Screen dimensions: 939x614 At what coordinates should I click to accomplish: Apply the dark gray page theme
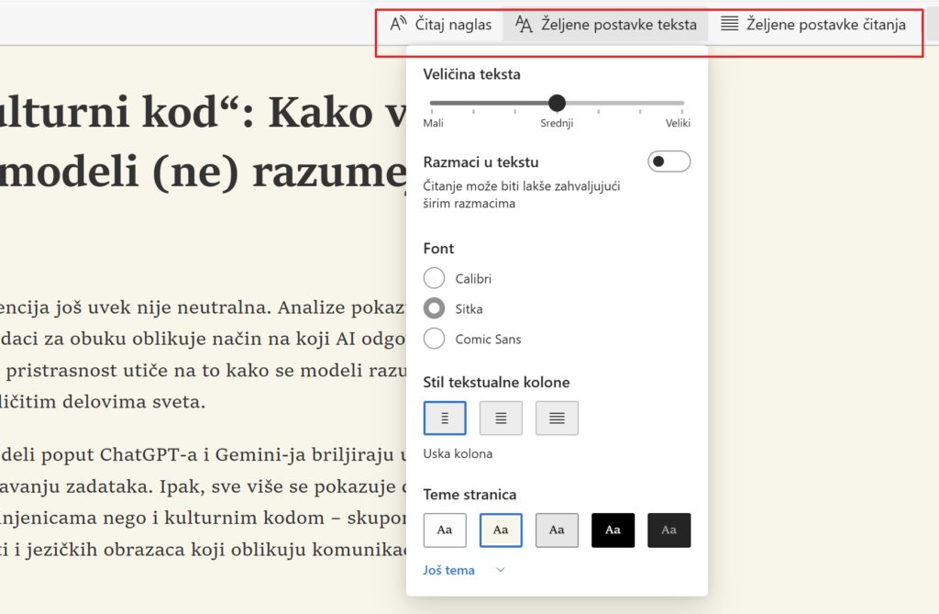click(x=668, y=530)
